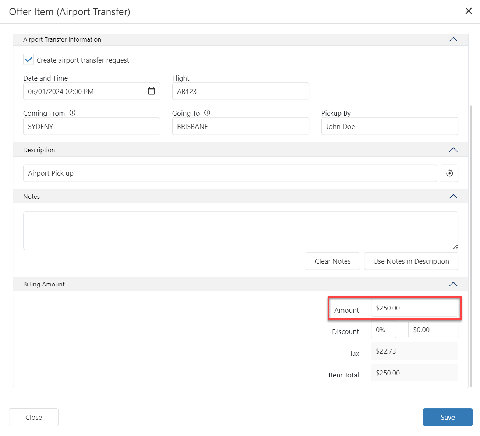Click the info icon beside Going To
This screenshot has width=480, height=436.
click(x=207, y=113)
